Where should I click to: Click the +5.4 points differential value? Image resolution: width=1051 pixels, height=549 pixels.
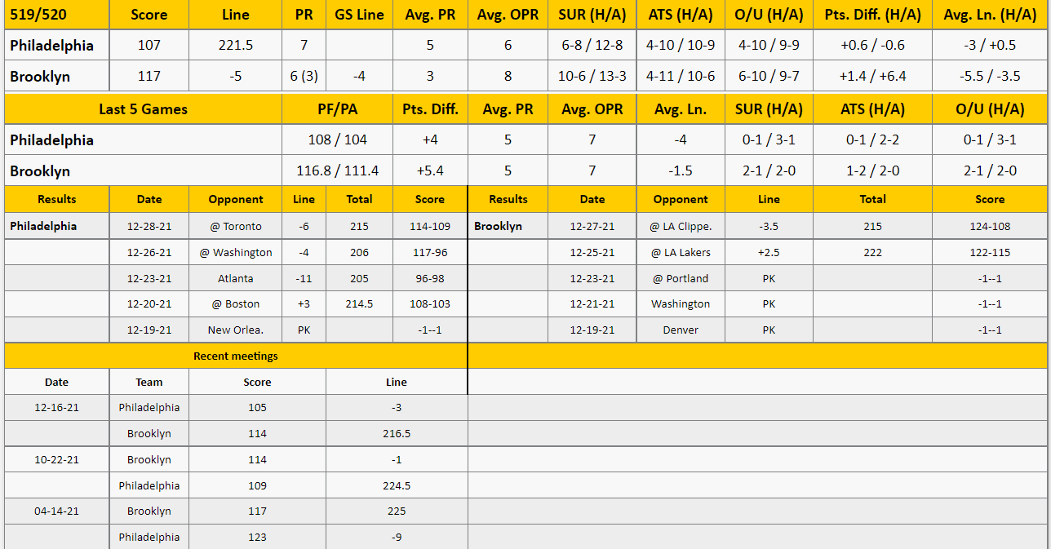coord(430,171)
